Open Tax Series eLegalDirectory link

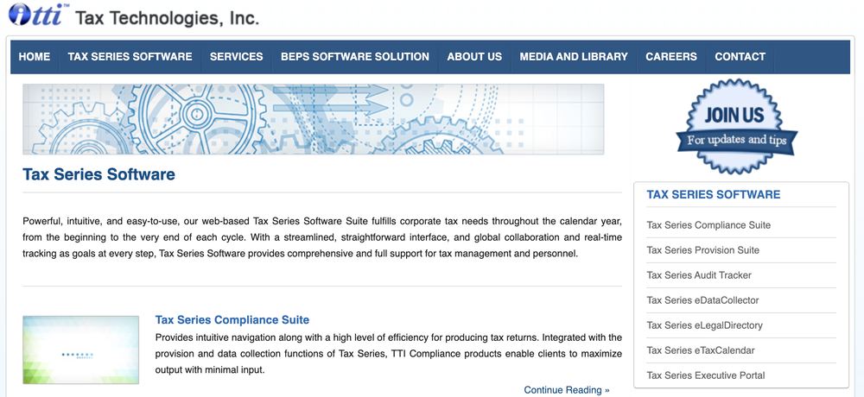[705, 325]
